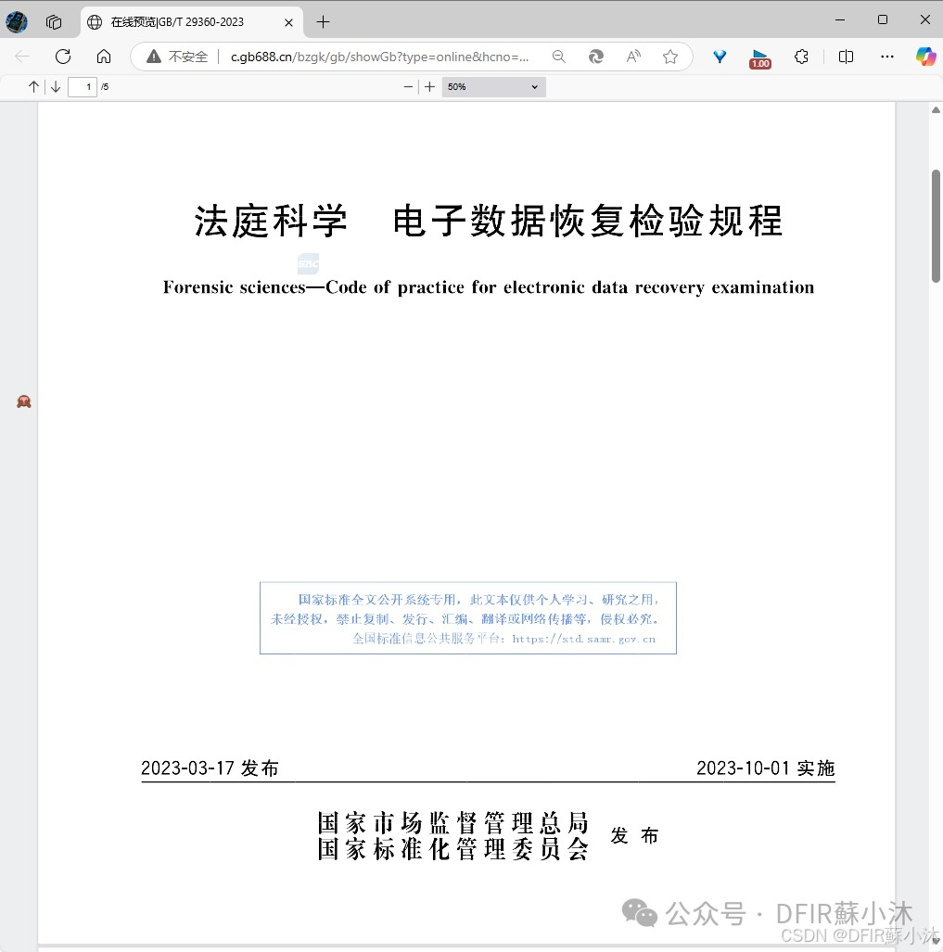
Task: Open the browser profile avatar
Action: pos(17,22)
